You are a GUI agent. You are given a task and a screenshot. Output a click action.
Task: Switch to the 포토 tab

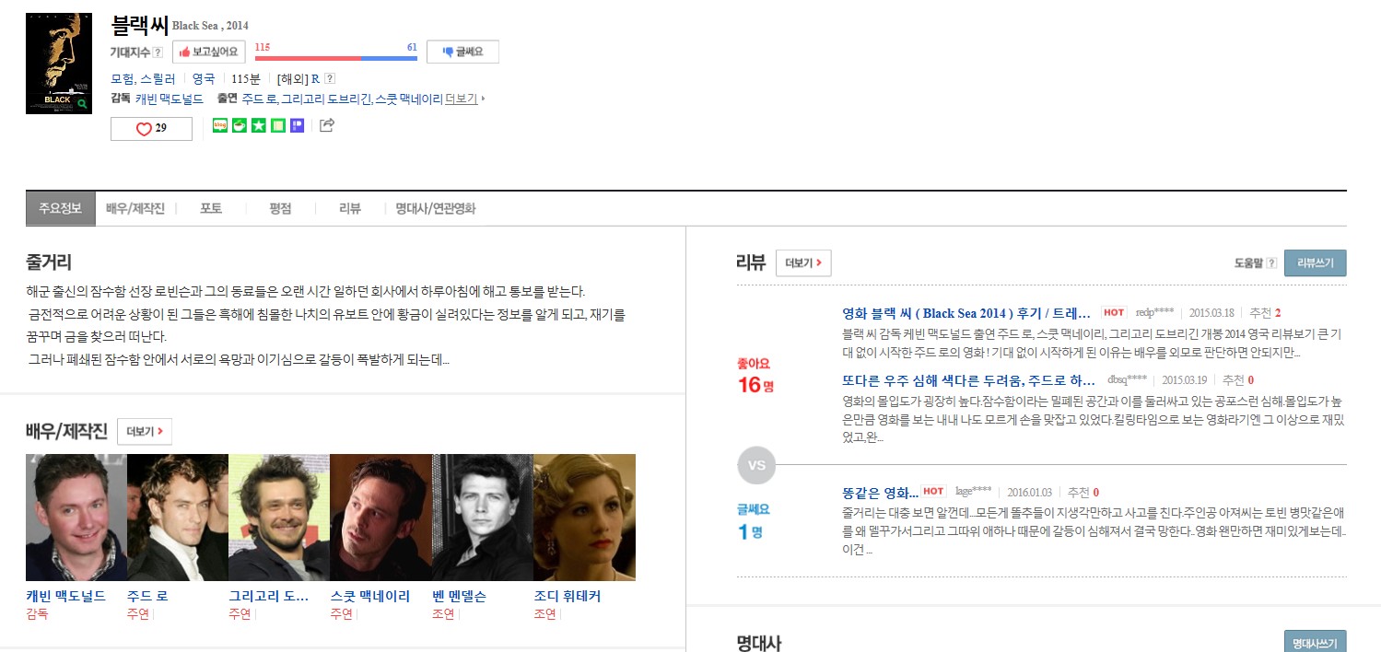[x=211, y=209]
